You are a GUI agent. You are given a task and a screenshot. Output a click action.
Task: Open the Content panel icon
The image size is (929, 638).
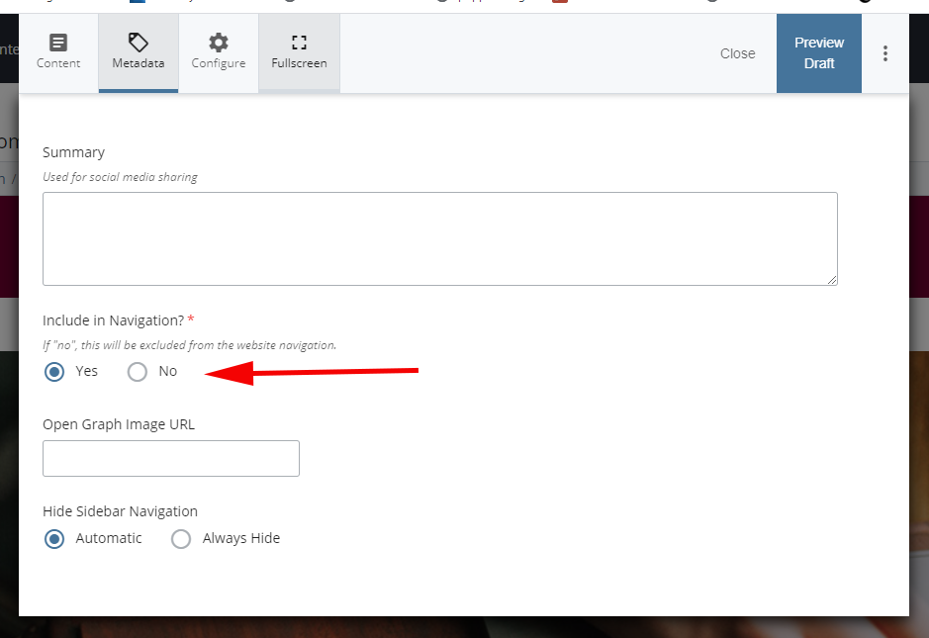tap(58, 45)
